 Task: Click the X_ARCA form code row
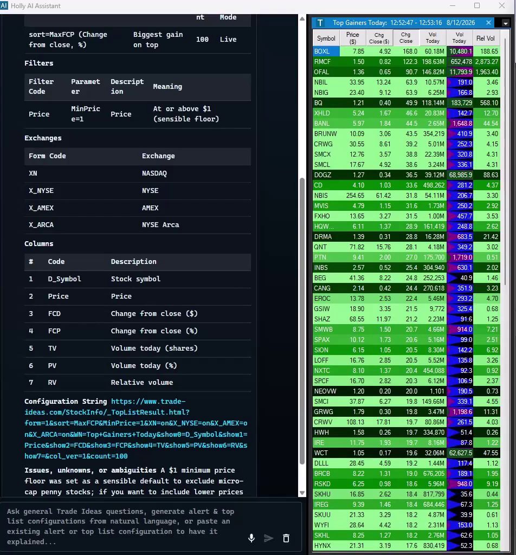137,225
